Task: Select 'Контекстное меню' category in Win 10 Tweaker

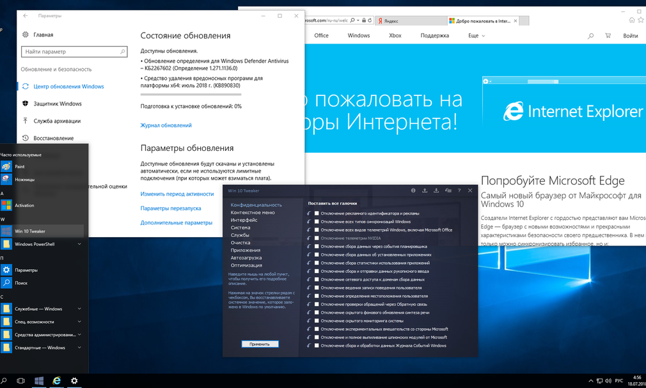Action: coord(253,212)
